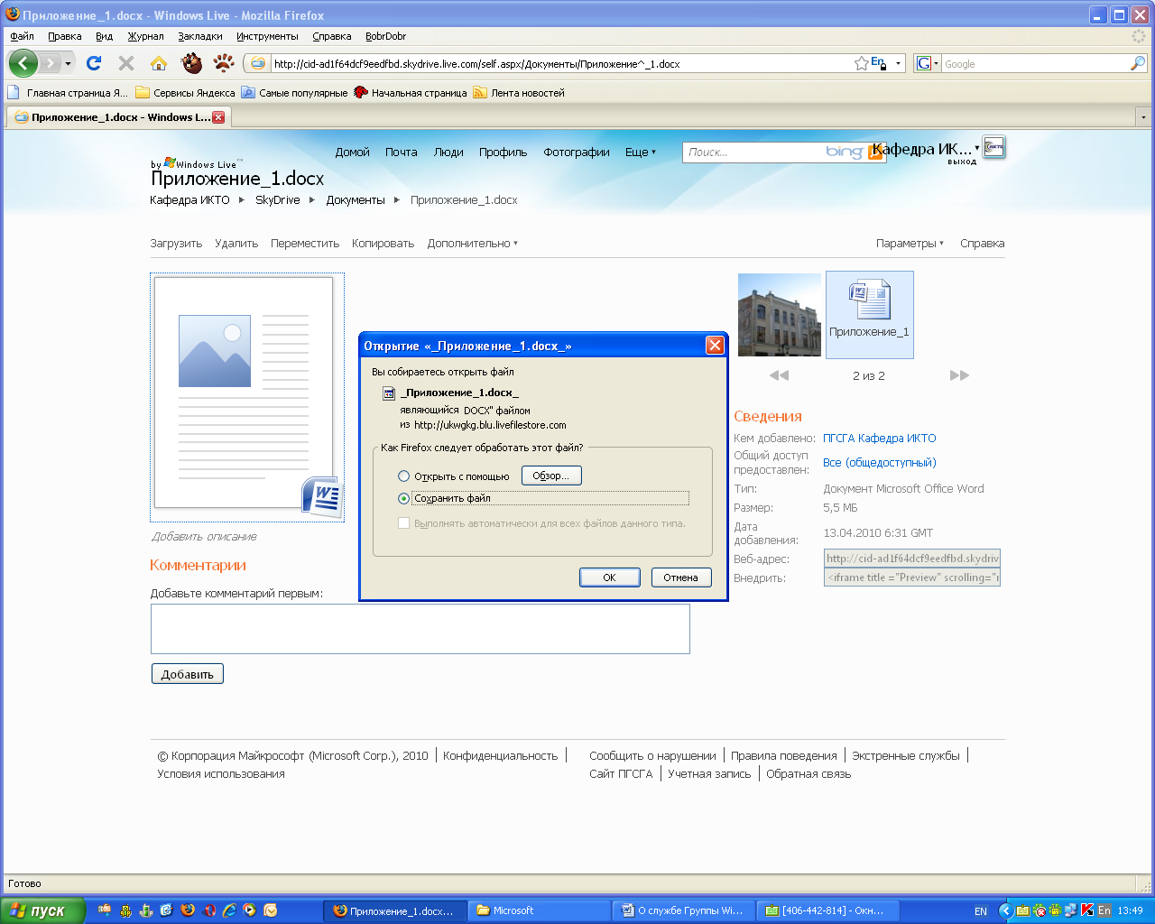Click the previous item double-arrow icon

click(779, 375)
